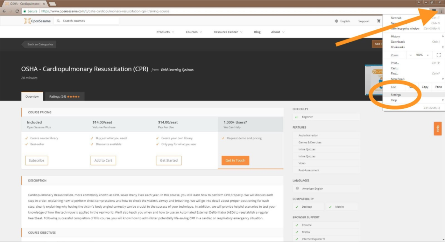
Task: Click the OpenSesame logo
Action: pyautogui.click(x=37, y=21)
